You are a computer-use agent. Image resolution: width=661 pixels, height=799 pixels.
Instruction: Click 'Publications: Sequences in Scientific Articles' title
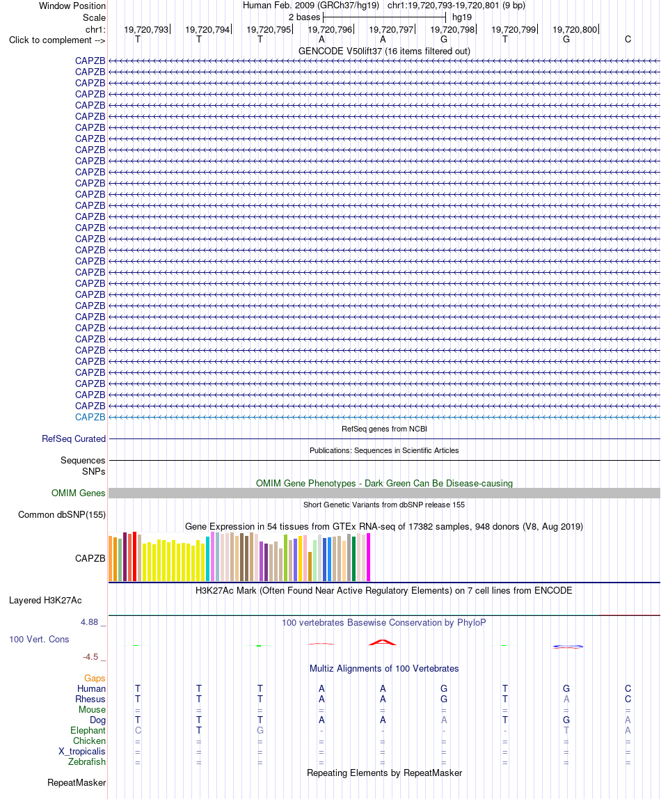pyautogui.click(x=384, y=450)
